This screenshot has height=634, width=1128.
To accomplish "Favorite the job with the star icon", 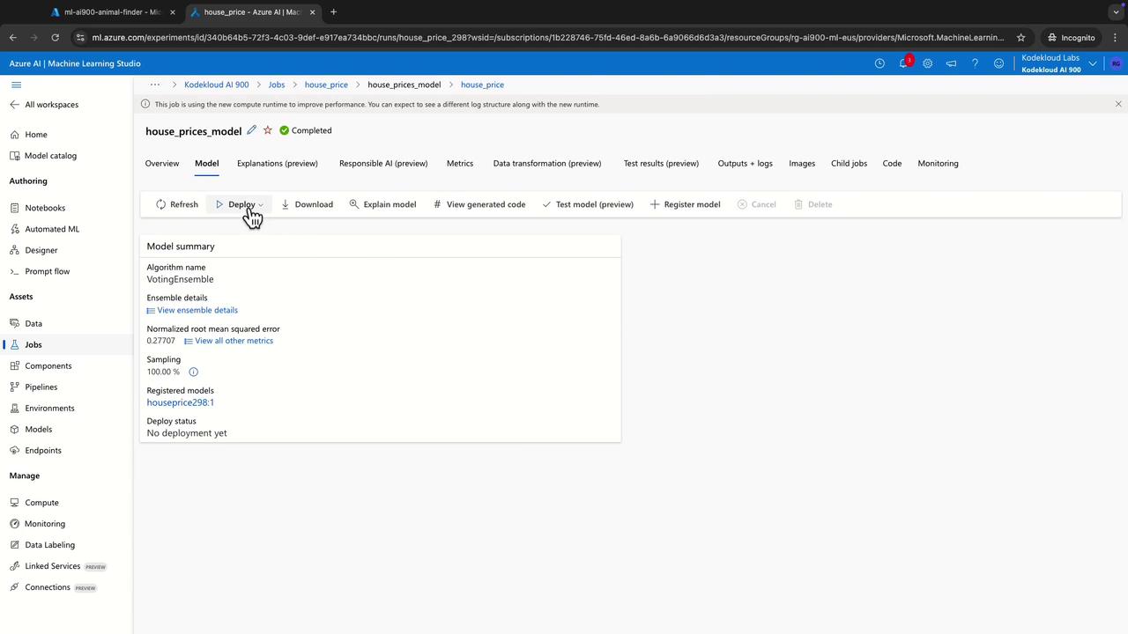I will (268, 130).
